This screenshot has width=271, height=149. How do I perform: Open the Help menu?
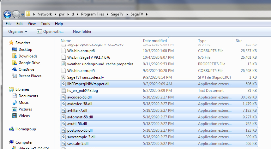pyautogui.click(x=59, y=24)
